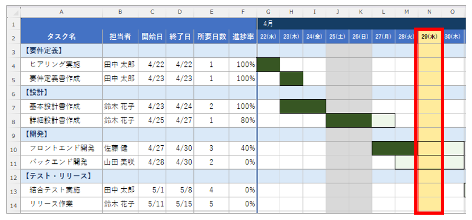The width and height of the screenshot is (472, 220).
Task: Select the 23(木) date header
Action: click(x=291, y=37)
